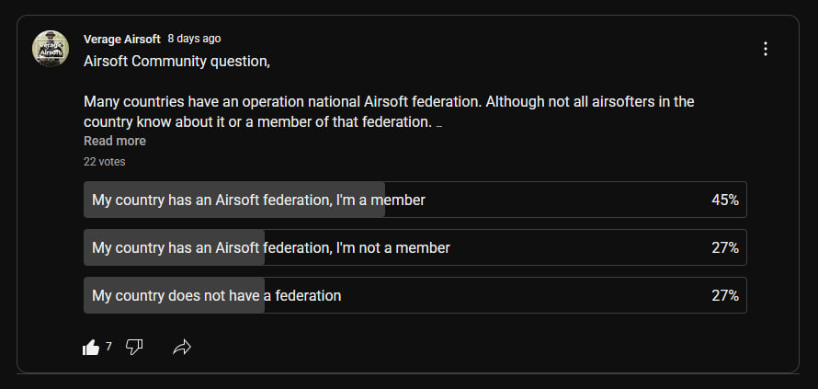
Task: Click the "22 votes" count text
Action: click(104, 162)
